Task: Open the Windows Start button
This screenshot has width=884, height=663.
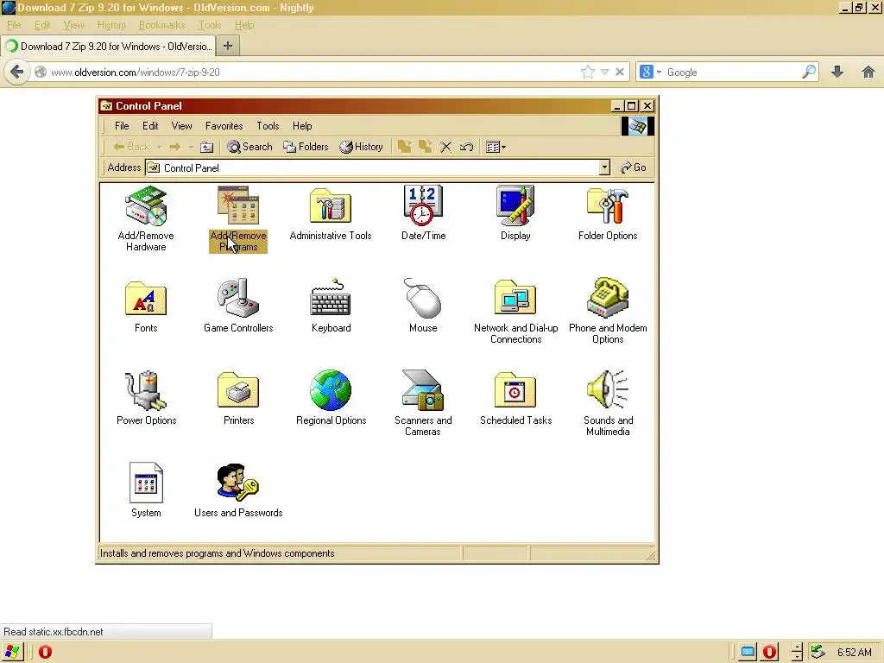Action: coord(12,652)
